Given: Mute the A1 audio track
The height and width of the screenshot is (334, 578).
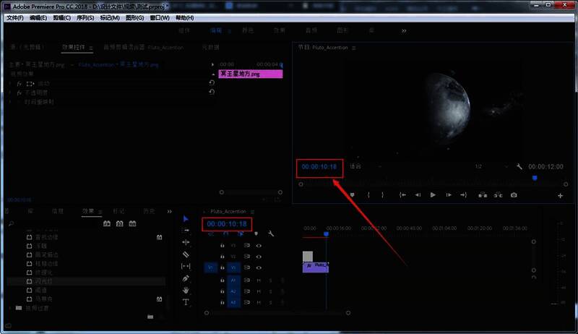Looking at the screenshot, I should click(x=259, y=280).
